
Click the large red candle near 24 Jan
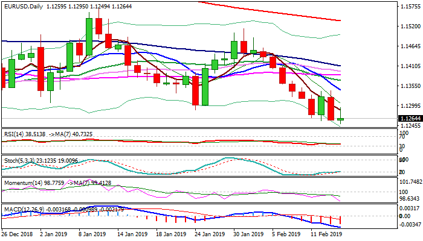(195, 88)
